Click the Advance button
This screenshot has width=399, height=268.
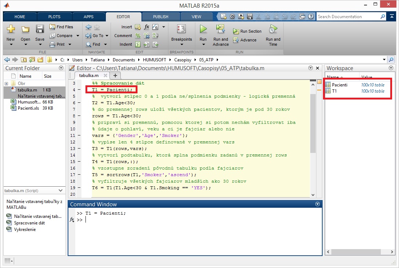click(245, 40)
